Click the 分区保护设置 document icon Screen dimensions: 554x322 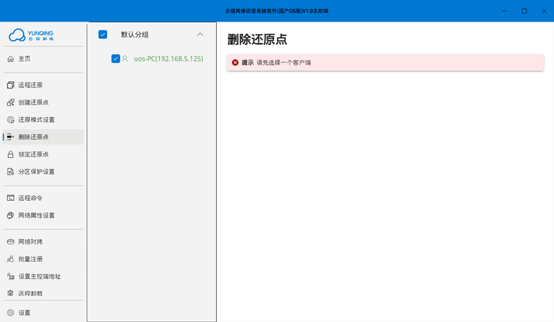point(10,172)
